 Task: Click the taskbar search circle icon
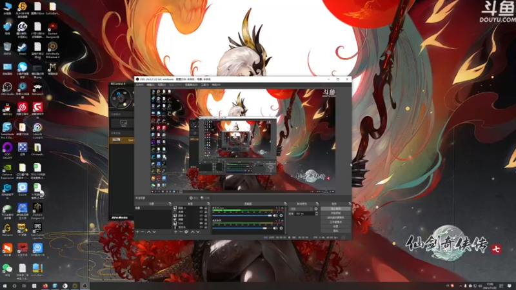pyautogui.click(x=14, y=286)
